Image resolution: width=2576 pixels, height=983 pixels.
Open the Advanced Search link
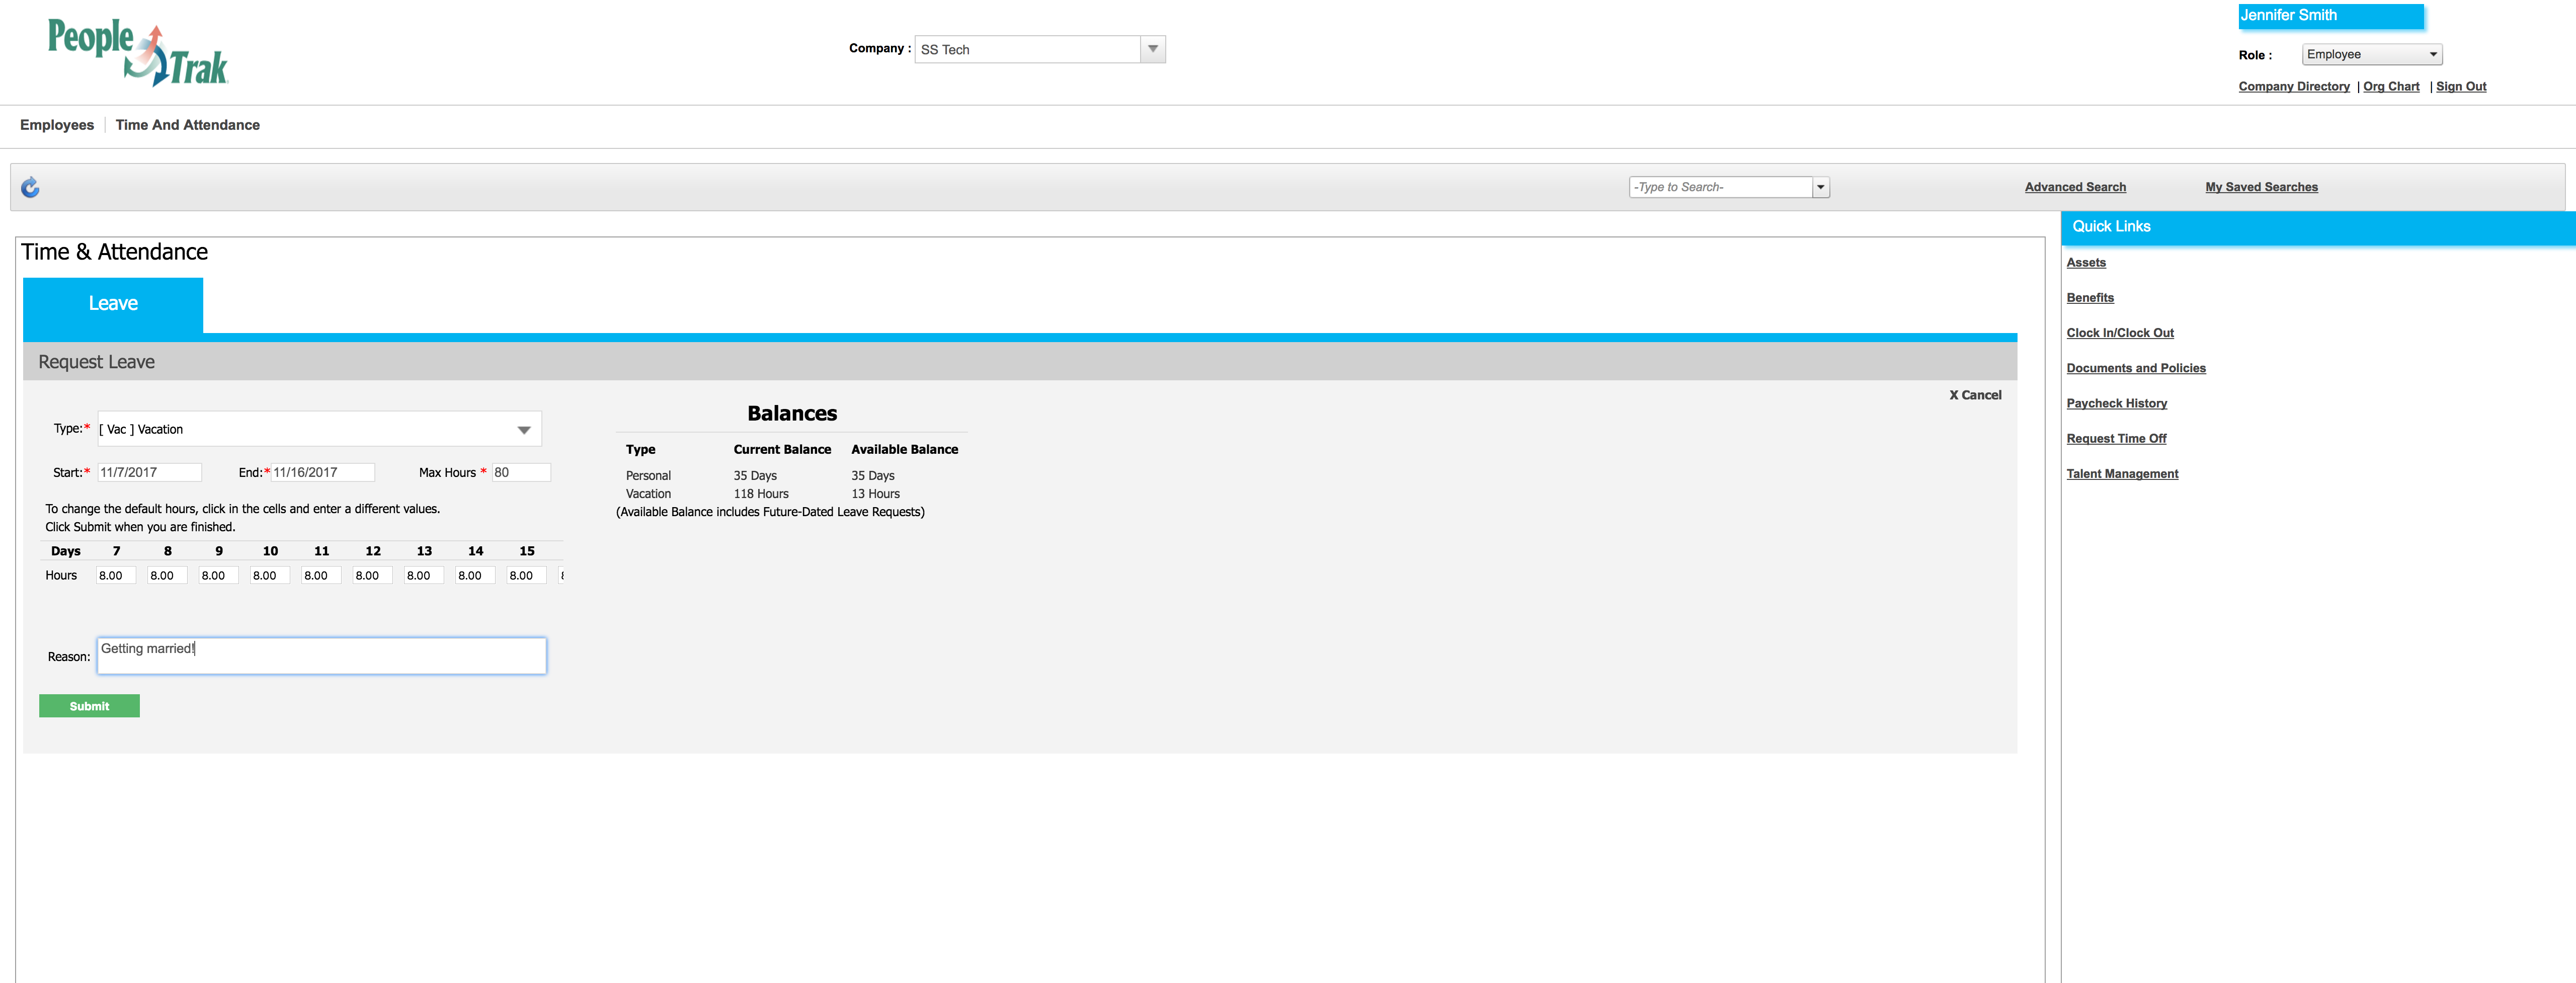2075,187
